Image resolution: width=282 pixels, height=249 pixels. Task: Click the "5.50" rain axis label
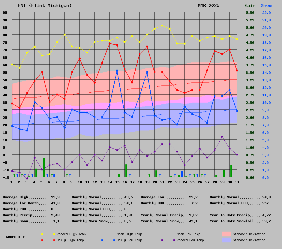coord(250,13)
